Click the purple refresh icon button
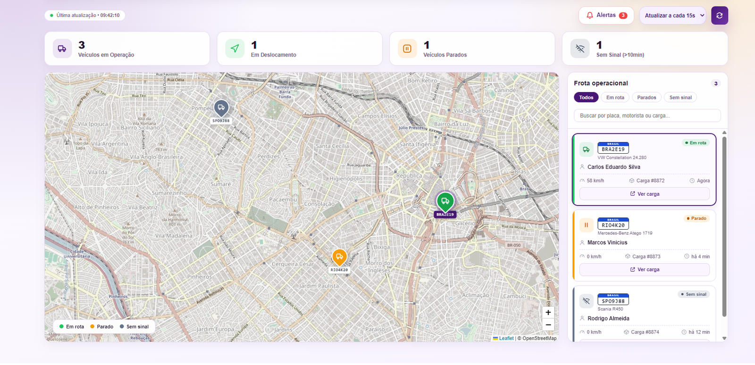Screen dimensions: 755x365 (x=719, y=16)
